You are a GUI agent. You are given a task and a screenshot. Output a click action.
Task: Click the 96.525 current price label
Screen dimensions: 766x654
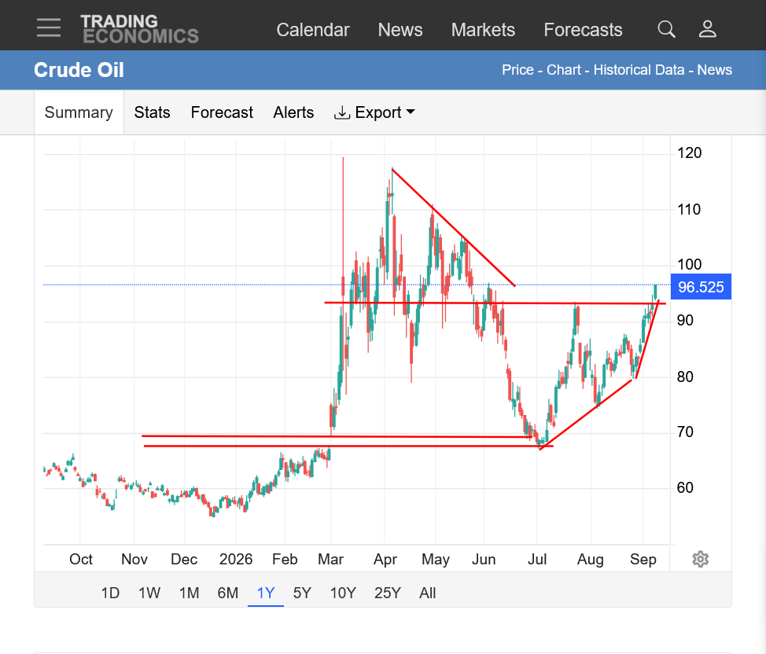click(701, 287)
